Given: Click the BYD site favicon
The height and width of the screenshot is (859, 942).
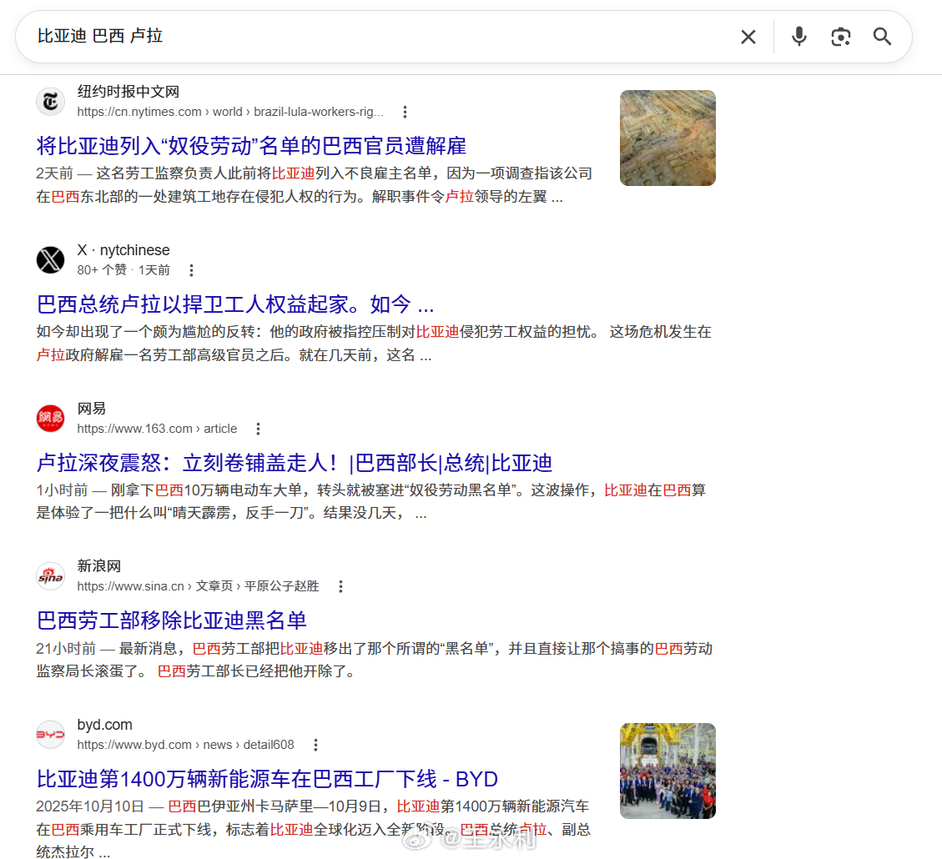Looking at the screenshot, I should click(50, 734).
